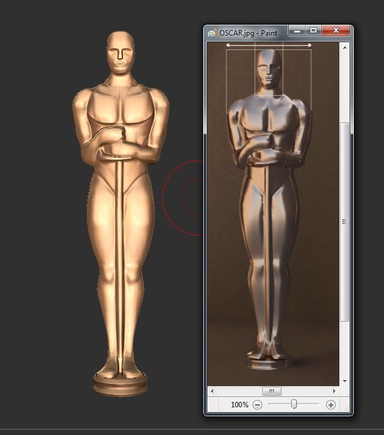Zoom in with the plus button
The width and height of the screenshot is (384, 435).
coord(331,405)
